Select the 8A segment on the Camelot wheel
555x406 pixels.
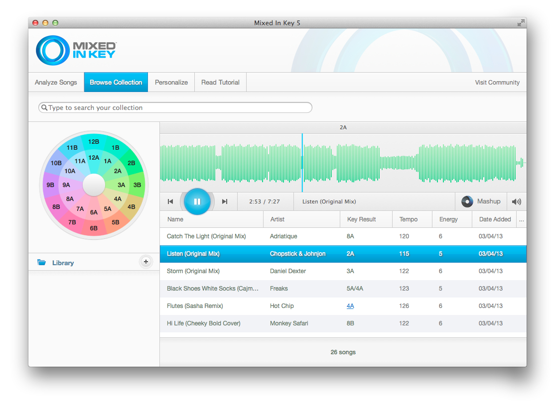(70, 199)
